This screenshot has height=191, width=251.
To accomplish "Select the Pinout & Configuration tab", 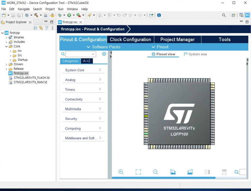I will pos(83,40).
